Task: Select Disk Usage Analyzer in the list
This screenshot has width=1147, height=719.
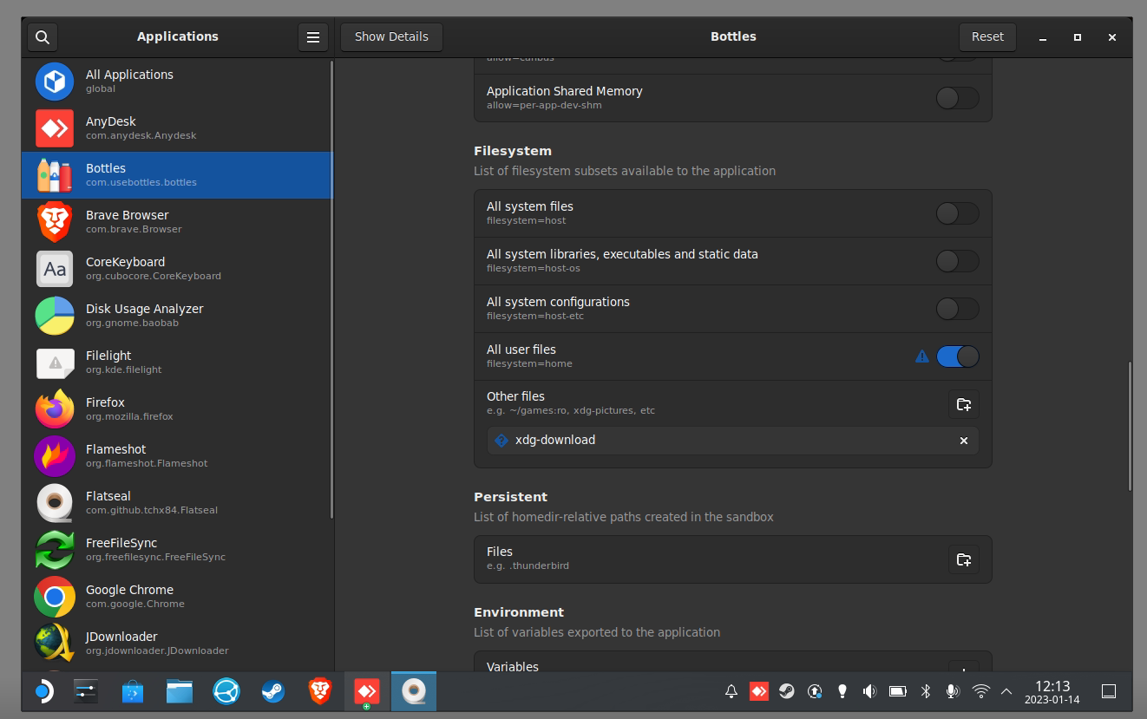Action: [x=177, y=316]
